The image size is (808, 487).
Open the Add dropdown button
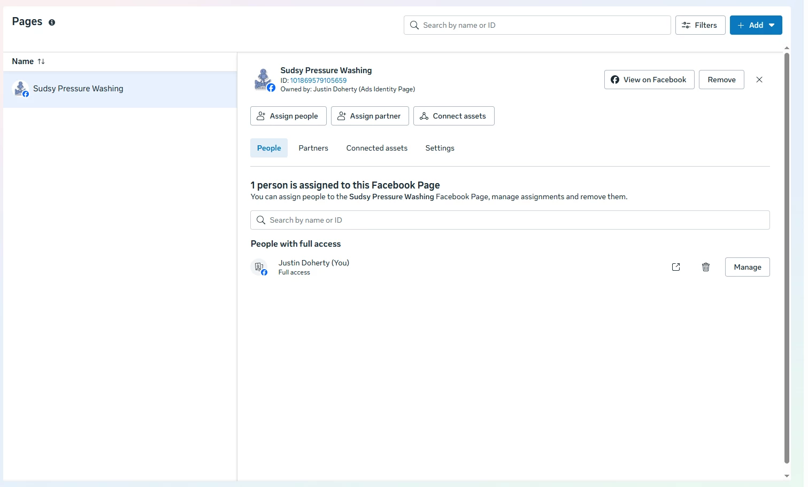[756, 25]
